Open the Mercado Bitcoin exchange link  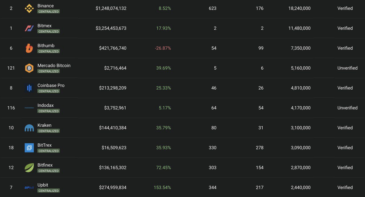(x=54, y=65)
